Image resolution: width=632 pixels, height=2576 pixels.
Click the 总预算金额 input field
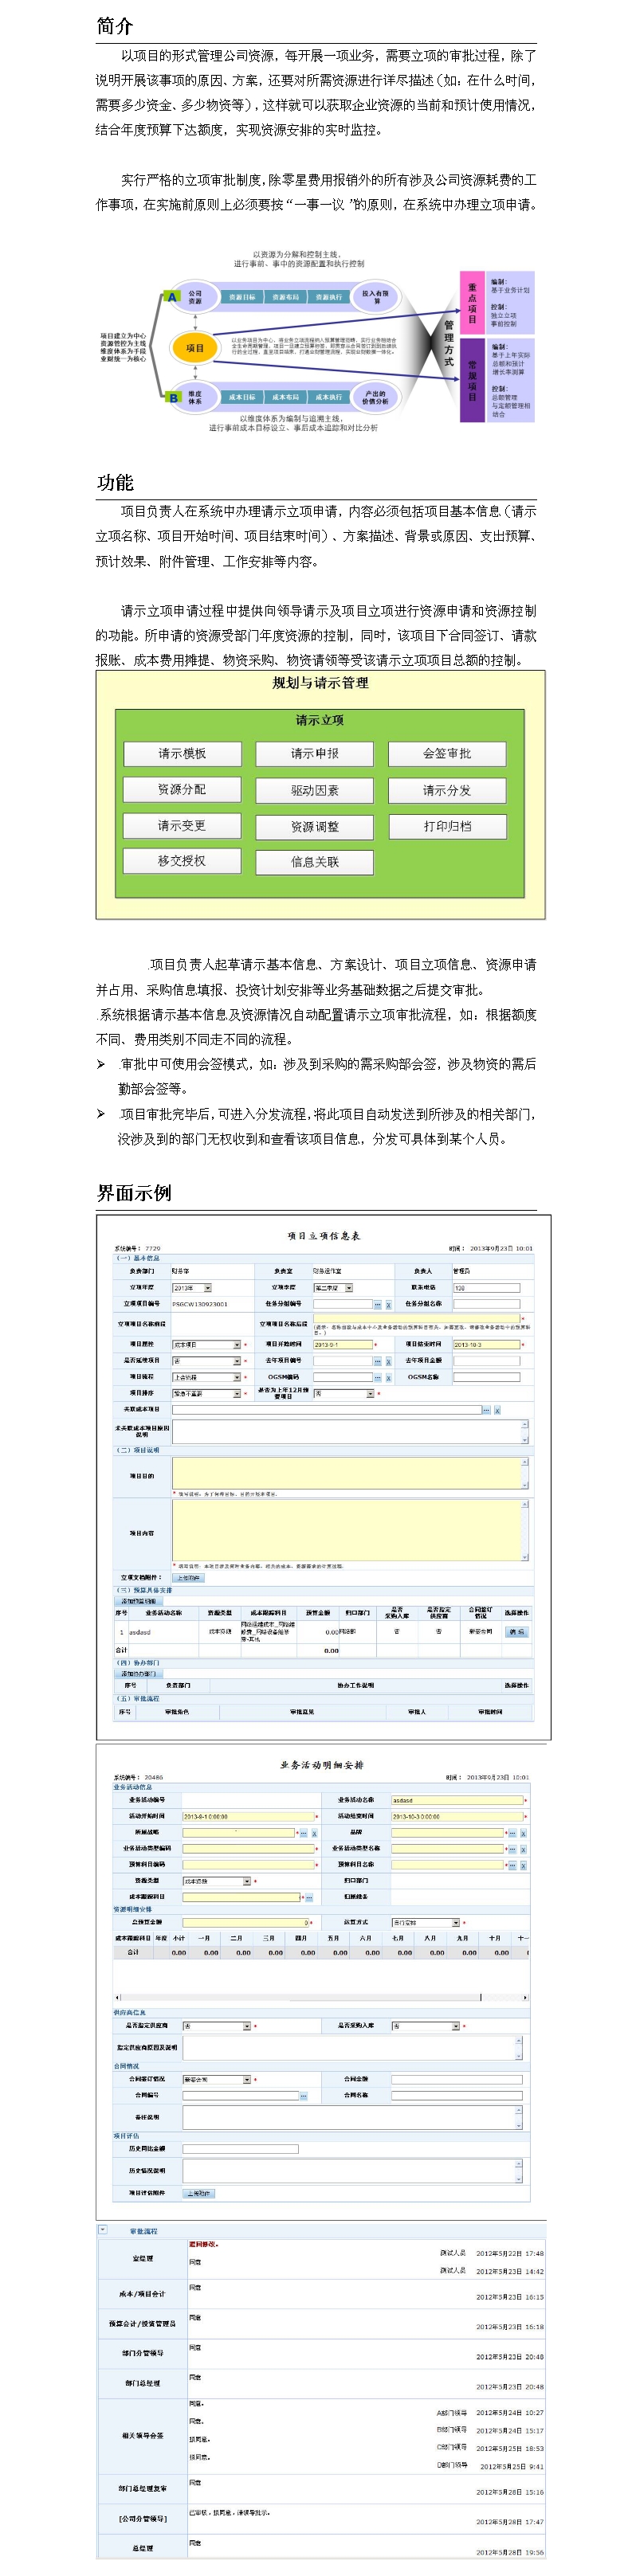tap(247, 1922)
